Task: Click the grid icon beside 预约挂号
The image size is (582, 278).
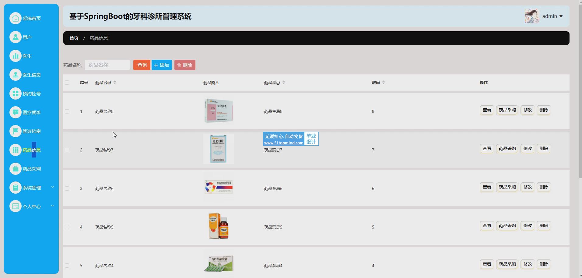Action: coord(15,93)
